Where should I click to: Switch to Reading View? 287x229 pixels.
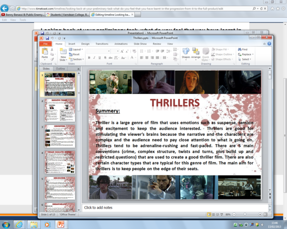pyautogui.click(x=218, y=214)
